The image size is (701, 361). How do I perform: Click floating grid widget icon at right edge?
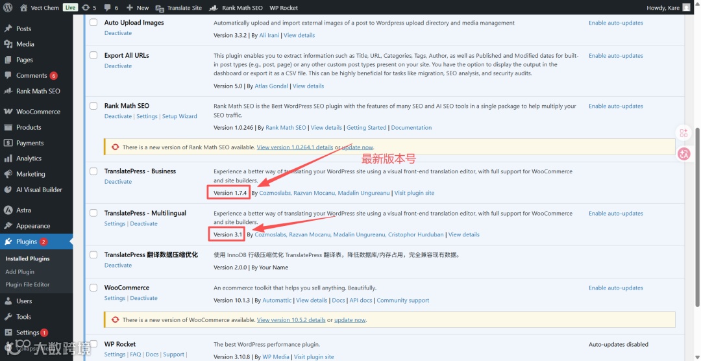point(683,133)
